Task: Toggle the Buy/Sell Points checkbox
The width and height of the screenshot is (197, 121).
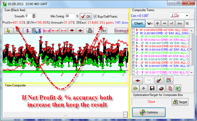Action: coord(95,16)
